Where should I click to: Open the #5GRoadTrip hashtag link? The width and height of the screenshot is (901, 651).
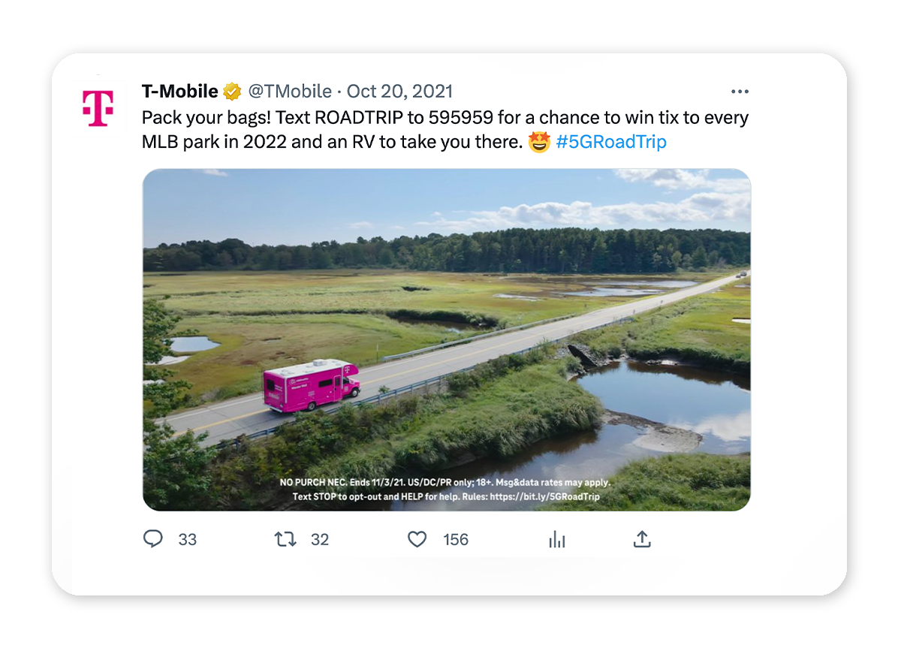tap(611, 142)
